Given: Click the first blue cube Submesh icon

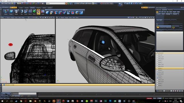Looking at the screenshot, I should pyautogui.click(x=47, y=13).
